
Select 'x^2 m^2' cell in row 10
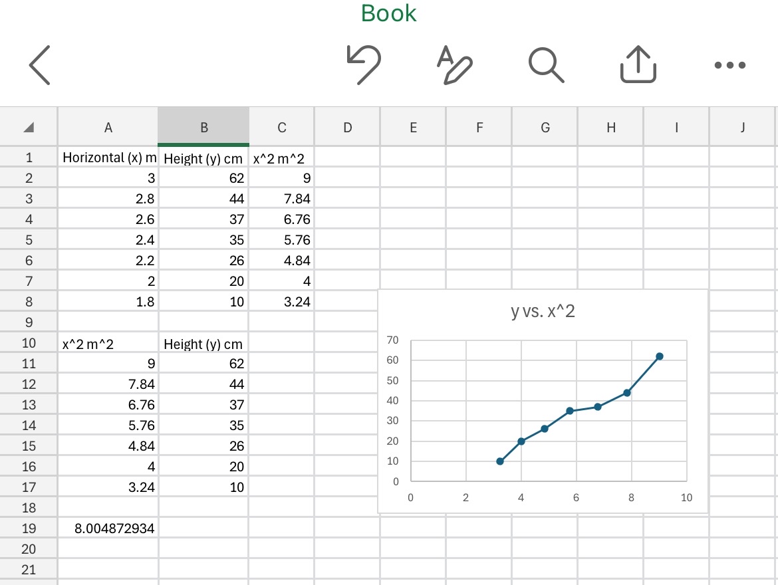[x=108, y=344]
